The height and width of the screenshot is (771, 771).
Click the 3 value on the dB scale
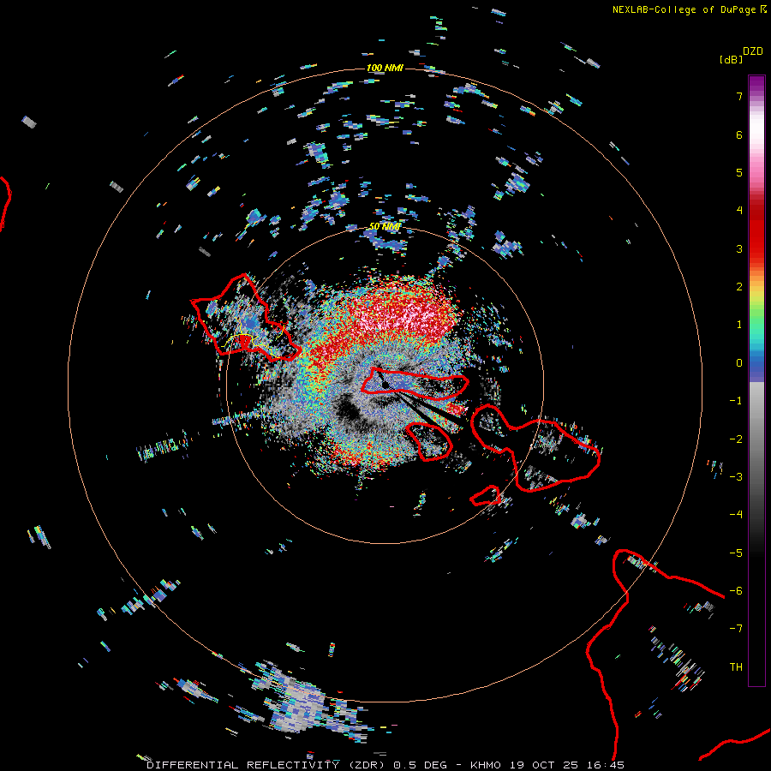tap(739, 248)
